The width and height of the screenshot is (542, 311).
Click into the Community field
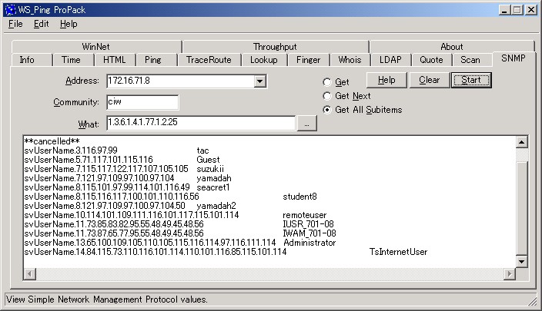click(142, 102)
